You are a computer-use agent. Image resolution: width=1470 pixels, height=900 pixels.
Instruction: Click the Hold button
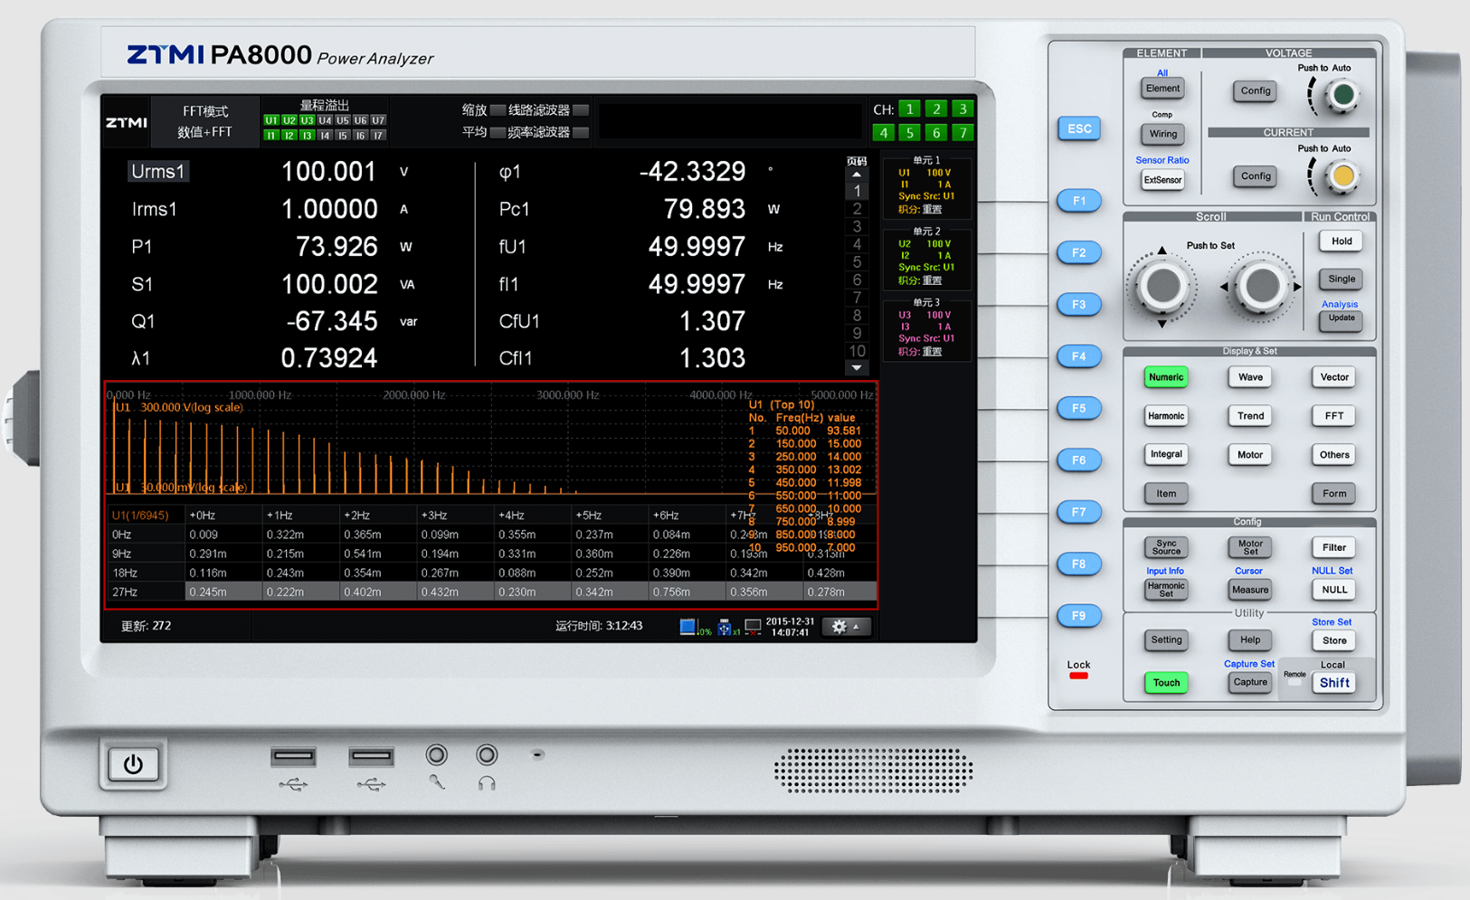pyautogui.click(x=1341, y=242)
